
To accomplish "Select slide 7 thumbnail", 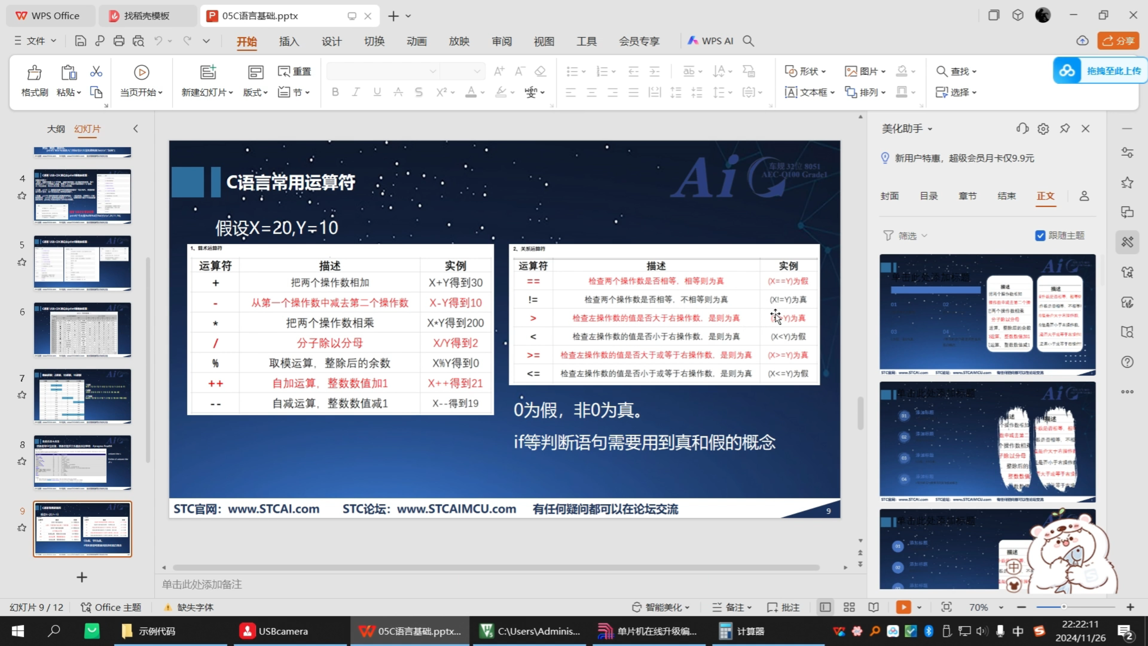I will click(x=83, y=396).
